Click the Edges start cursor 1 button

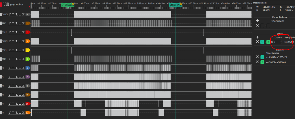[262, 42]
